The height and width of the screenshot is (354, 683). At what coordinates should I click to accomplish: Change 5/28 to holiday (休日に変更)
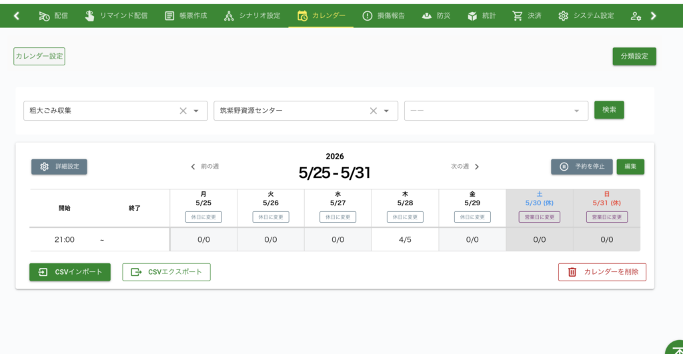click(x=405, y=217)
